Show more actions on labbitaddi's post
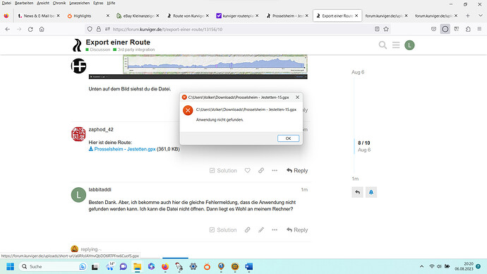This screenshot has width=487, height=274. click(x=275, y=230)
